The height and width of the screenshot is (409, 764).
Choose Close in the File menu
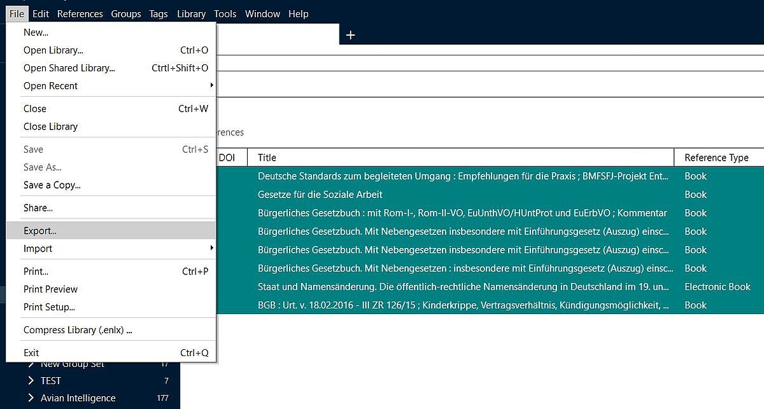coord(111,108)
